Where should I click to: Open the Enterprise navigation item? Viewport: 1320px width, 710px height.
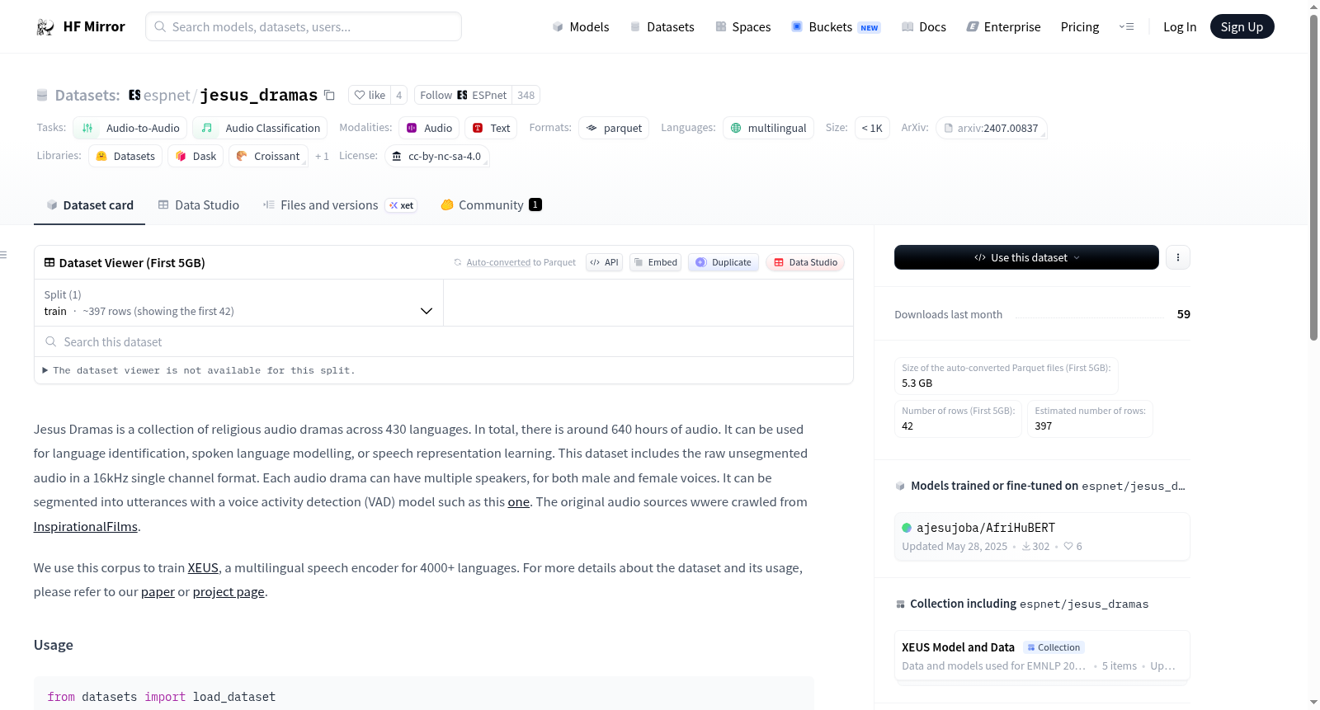point(1003,26)
